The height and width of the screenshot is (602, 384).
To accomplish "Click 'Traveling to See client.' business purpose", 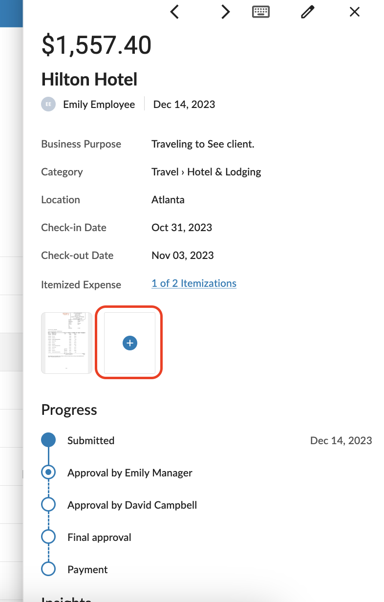I will pos(203,144).
